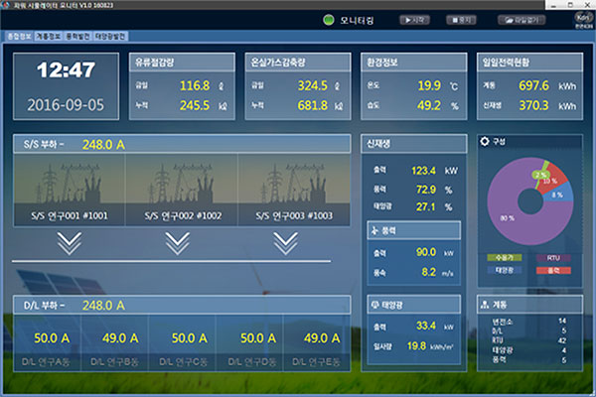Expand the chevron under S/S 연구001
596x397 pixels.
click(x=67, y=241)
